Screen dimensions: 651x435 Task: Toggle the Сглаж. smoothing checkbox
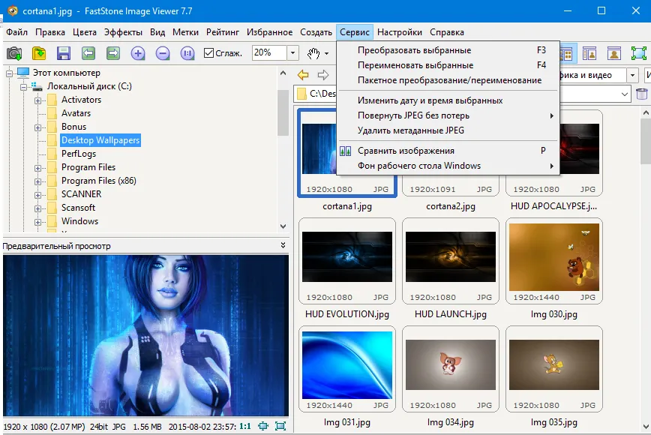click(208, 53)
